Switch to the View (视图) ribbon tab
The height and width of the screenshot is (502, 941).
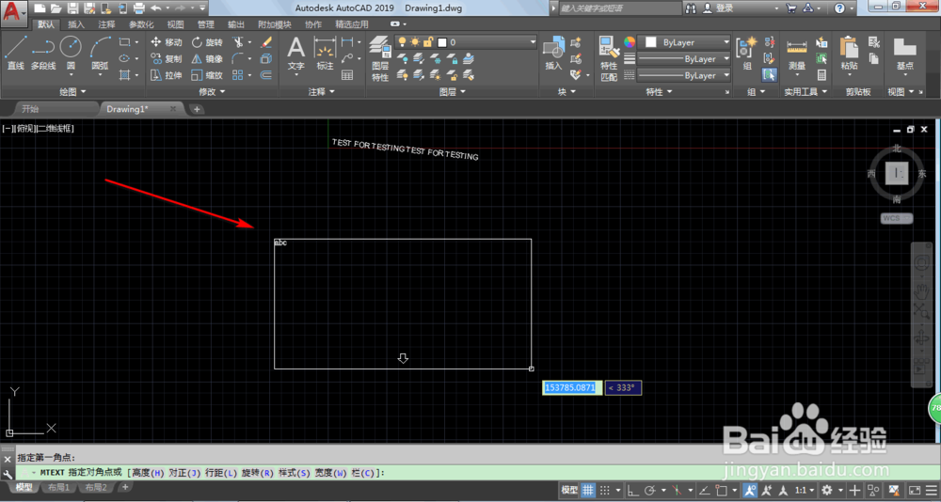click(175, 24)
